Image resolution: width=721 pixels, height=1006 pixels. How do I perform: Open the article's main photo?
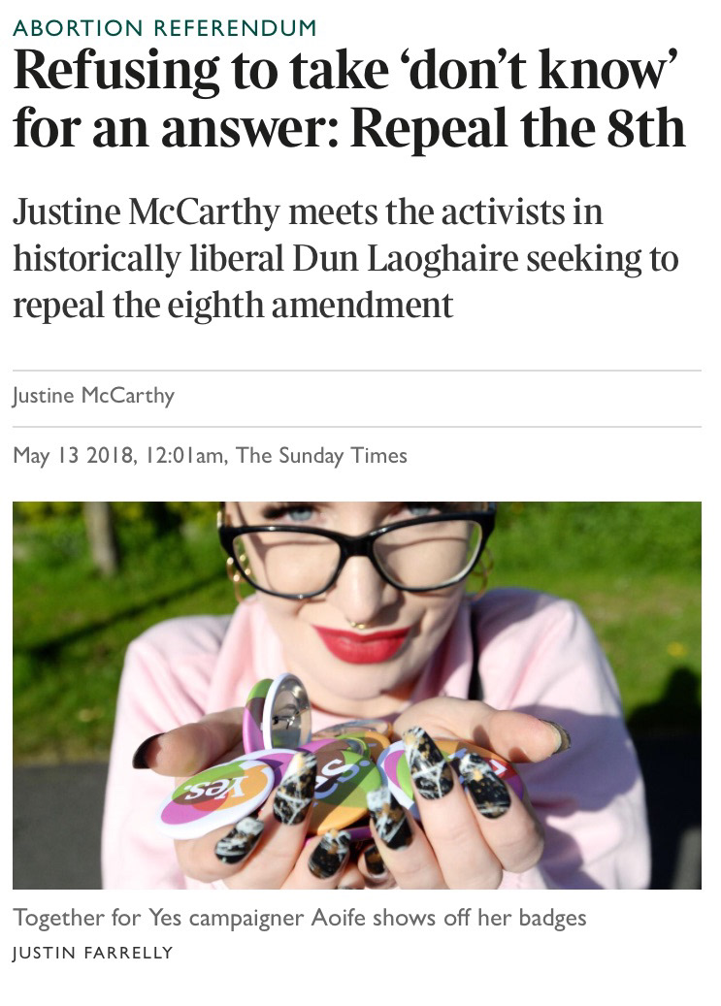(357, 696)
